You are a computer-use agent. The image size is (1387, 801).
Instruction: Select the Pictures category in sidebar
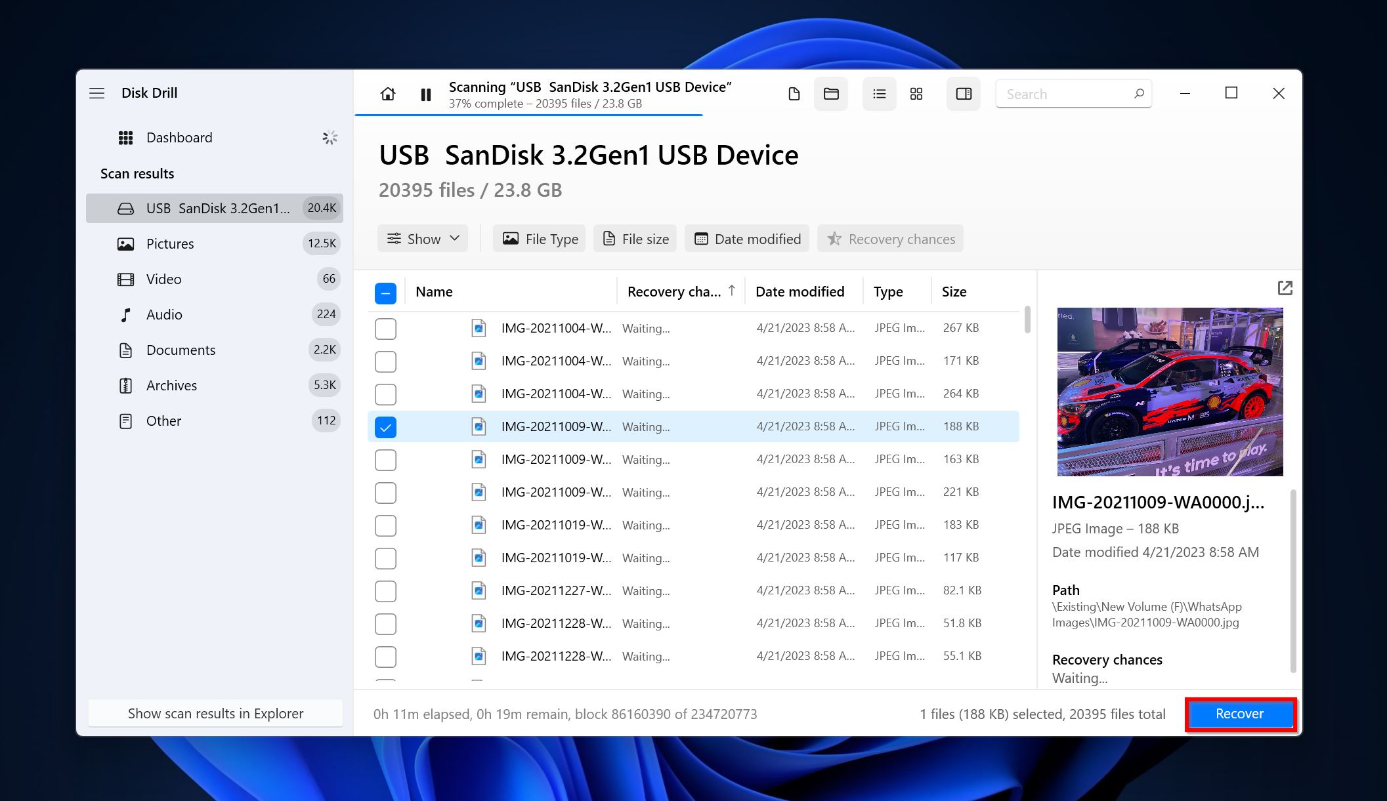coord(169,243)
